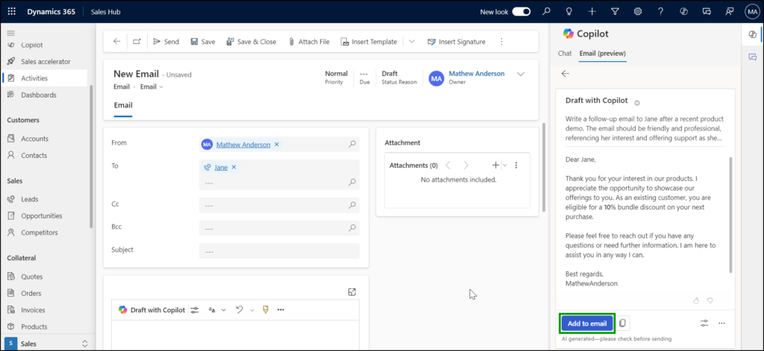The image size is (764, 351).
Task: Click Attach File
Action: pos(309,42)
